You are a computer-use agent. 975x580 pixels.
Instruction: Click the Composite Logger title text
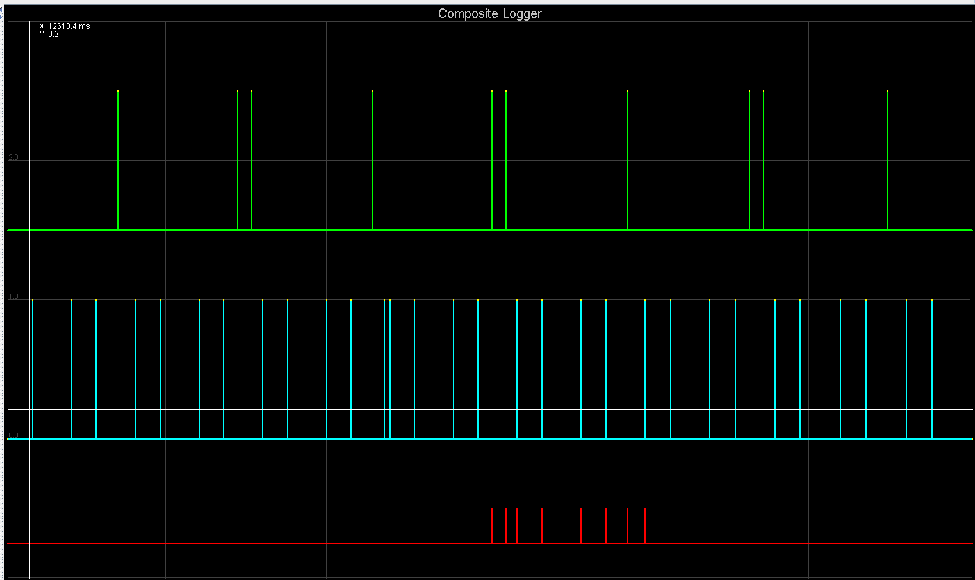tap(489, 13)
